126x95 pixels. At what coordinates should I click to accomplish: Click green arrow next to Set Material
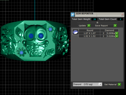point(119,84)
